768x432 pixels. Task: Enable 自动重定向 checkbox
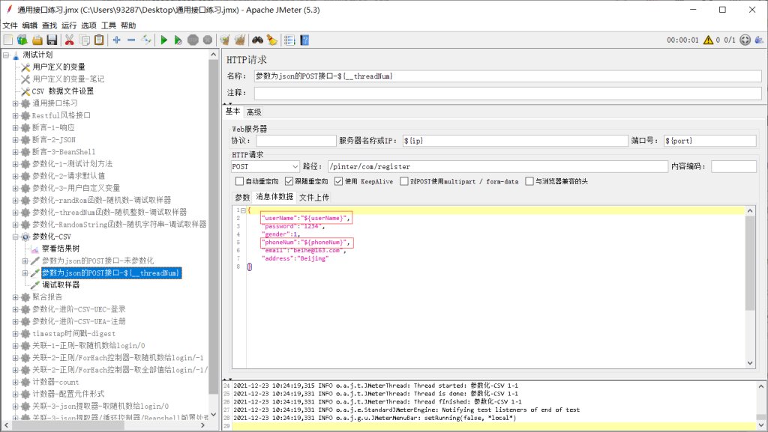pyautogui.click(x=239, y=181)
